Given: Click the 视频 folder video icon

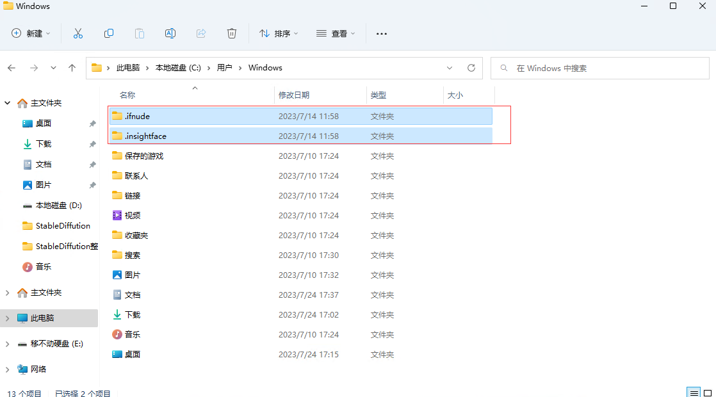Looking at the screenshot, I should [117, 215].
